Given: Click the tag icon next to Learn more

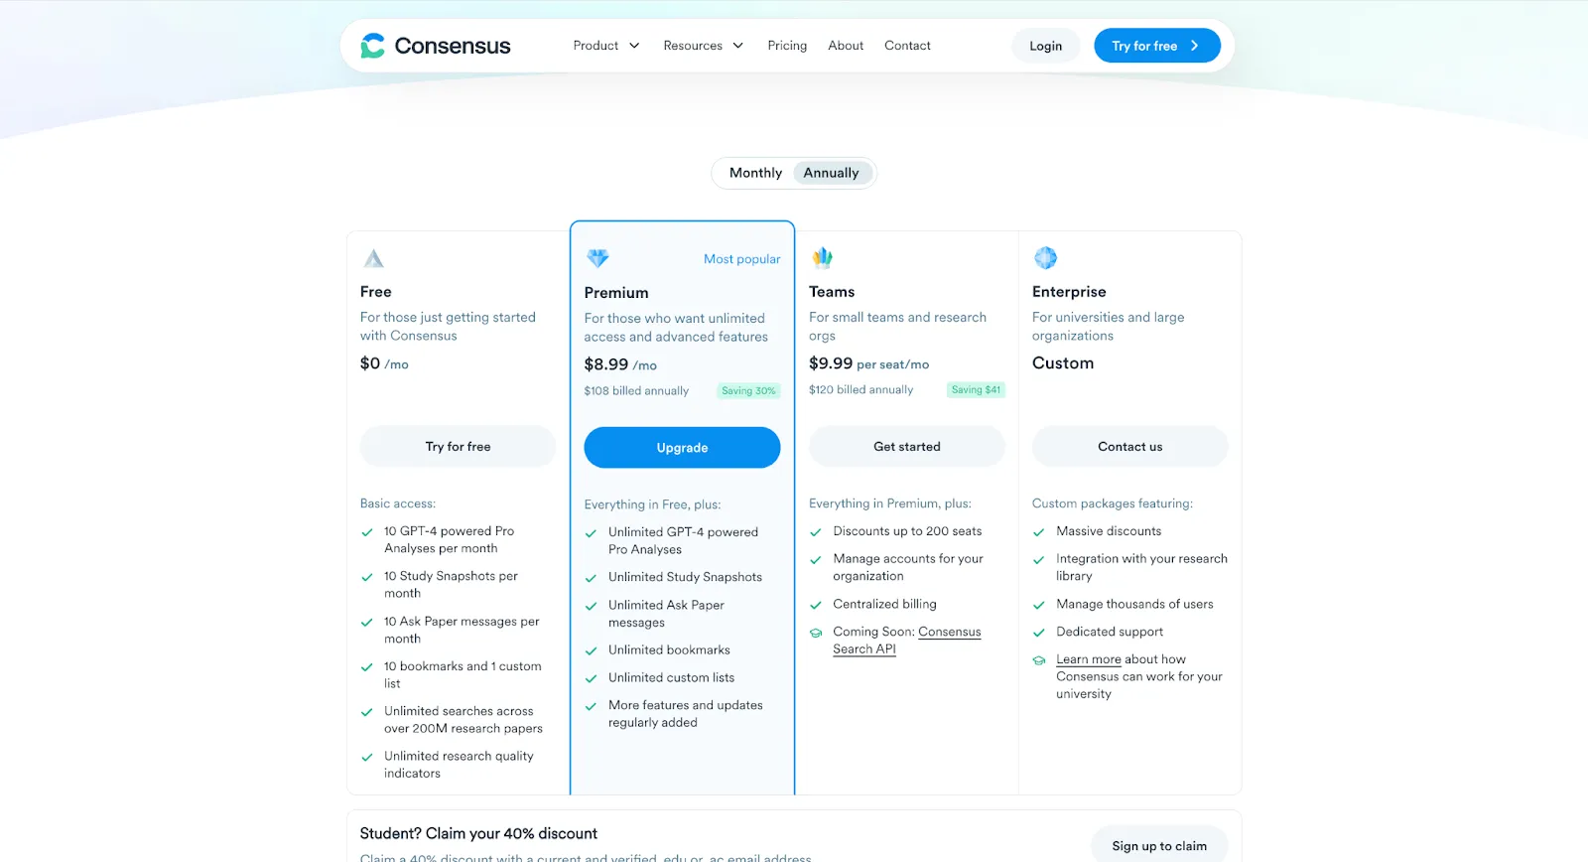Looking at the screenshot, I should pyautogui.click(x=1039, y=659).
